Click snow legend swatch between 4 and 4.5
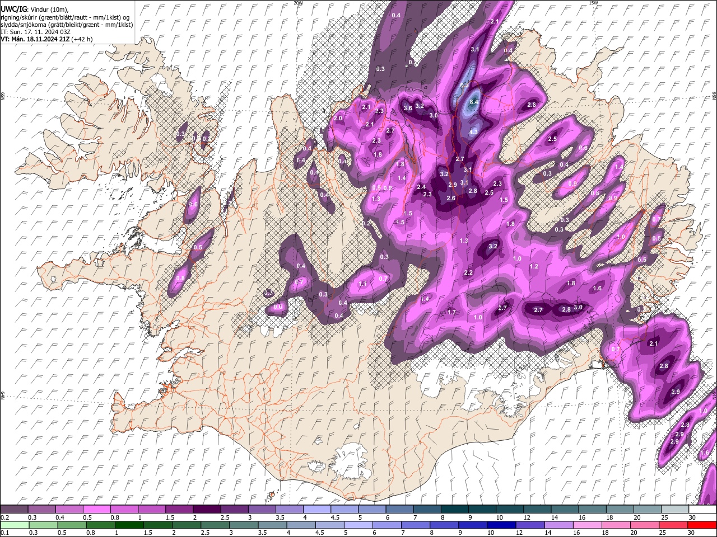The width and height of the screenshot is (717, 537). 317,510
